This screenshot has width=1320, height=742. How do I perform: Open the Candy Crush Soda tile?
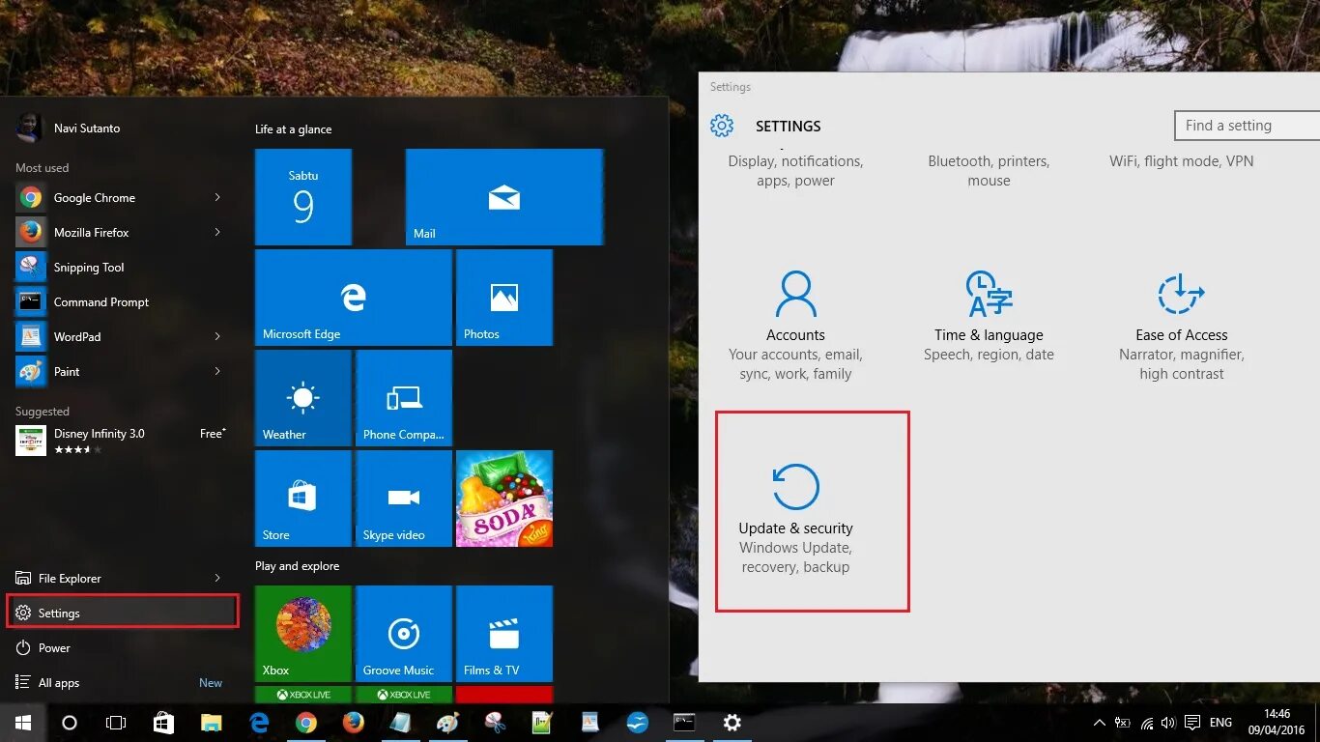[x=504, y=499]
